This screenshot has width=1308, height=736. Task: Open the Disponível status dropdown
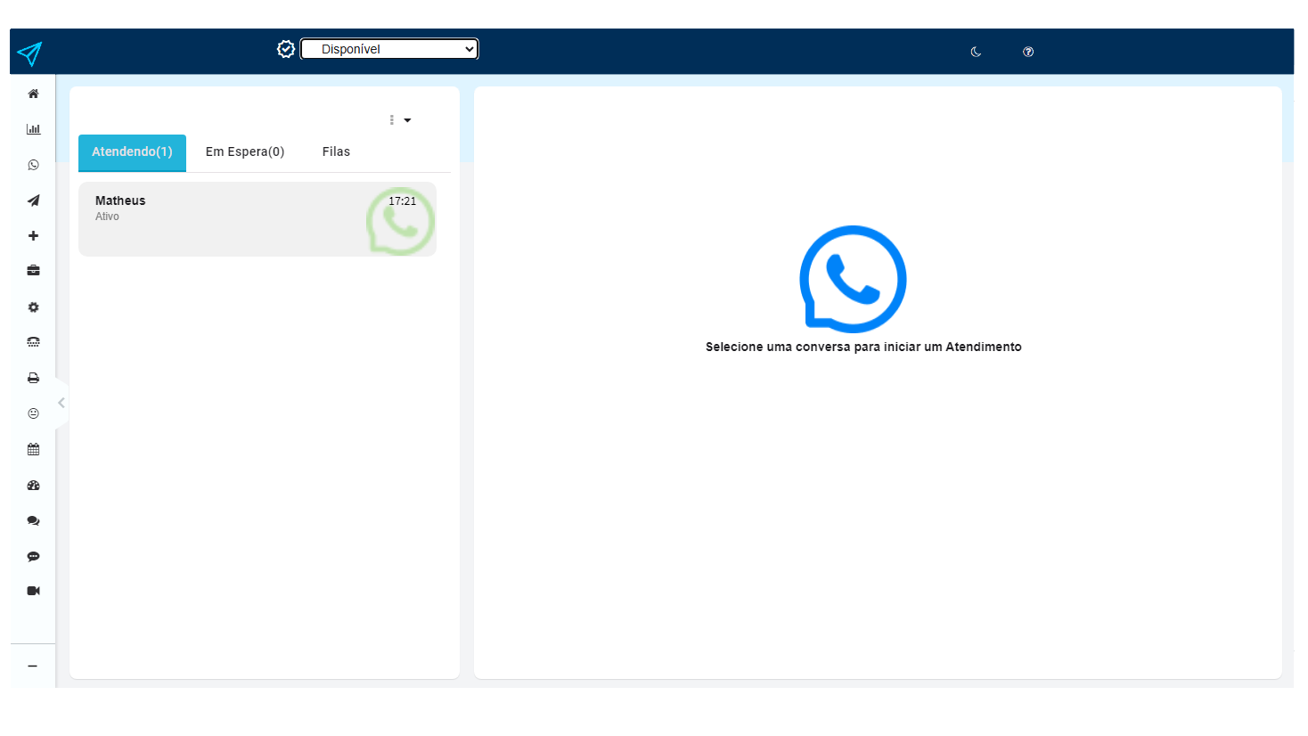(x=389, y=49)
